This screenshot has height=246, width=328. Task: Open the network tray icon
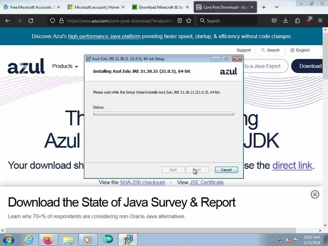point(280,240)
